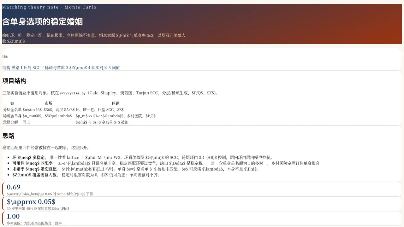This screenshot has height=227, width=404.
Task: Click the inline code src/cycles.py
Action: coord(73,93)
